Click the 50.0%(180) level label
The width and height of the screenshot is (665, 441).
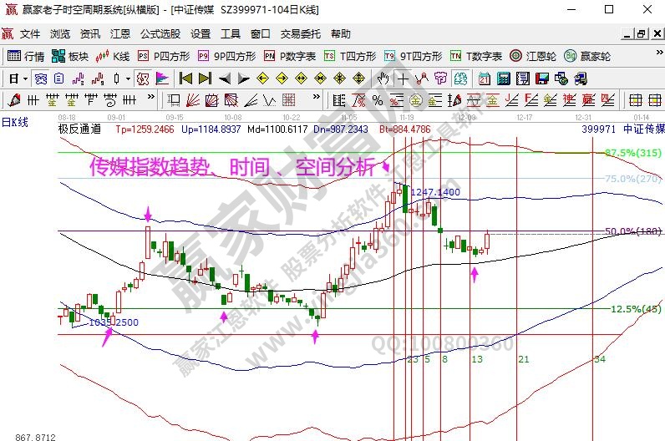tap(632, 231)
